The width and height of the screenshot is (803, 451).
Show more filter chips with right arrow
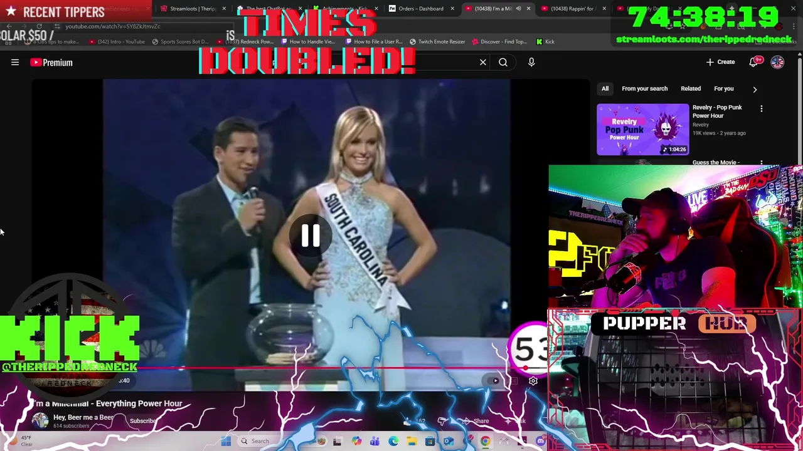(x=755, y=90)
